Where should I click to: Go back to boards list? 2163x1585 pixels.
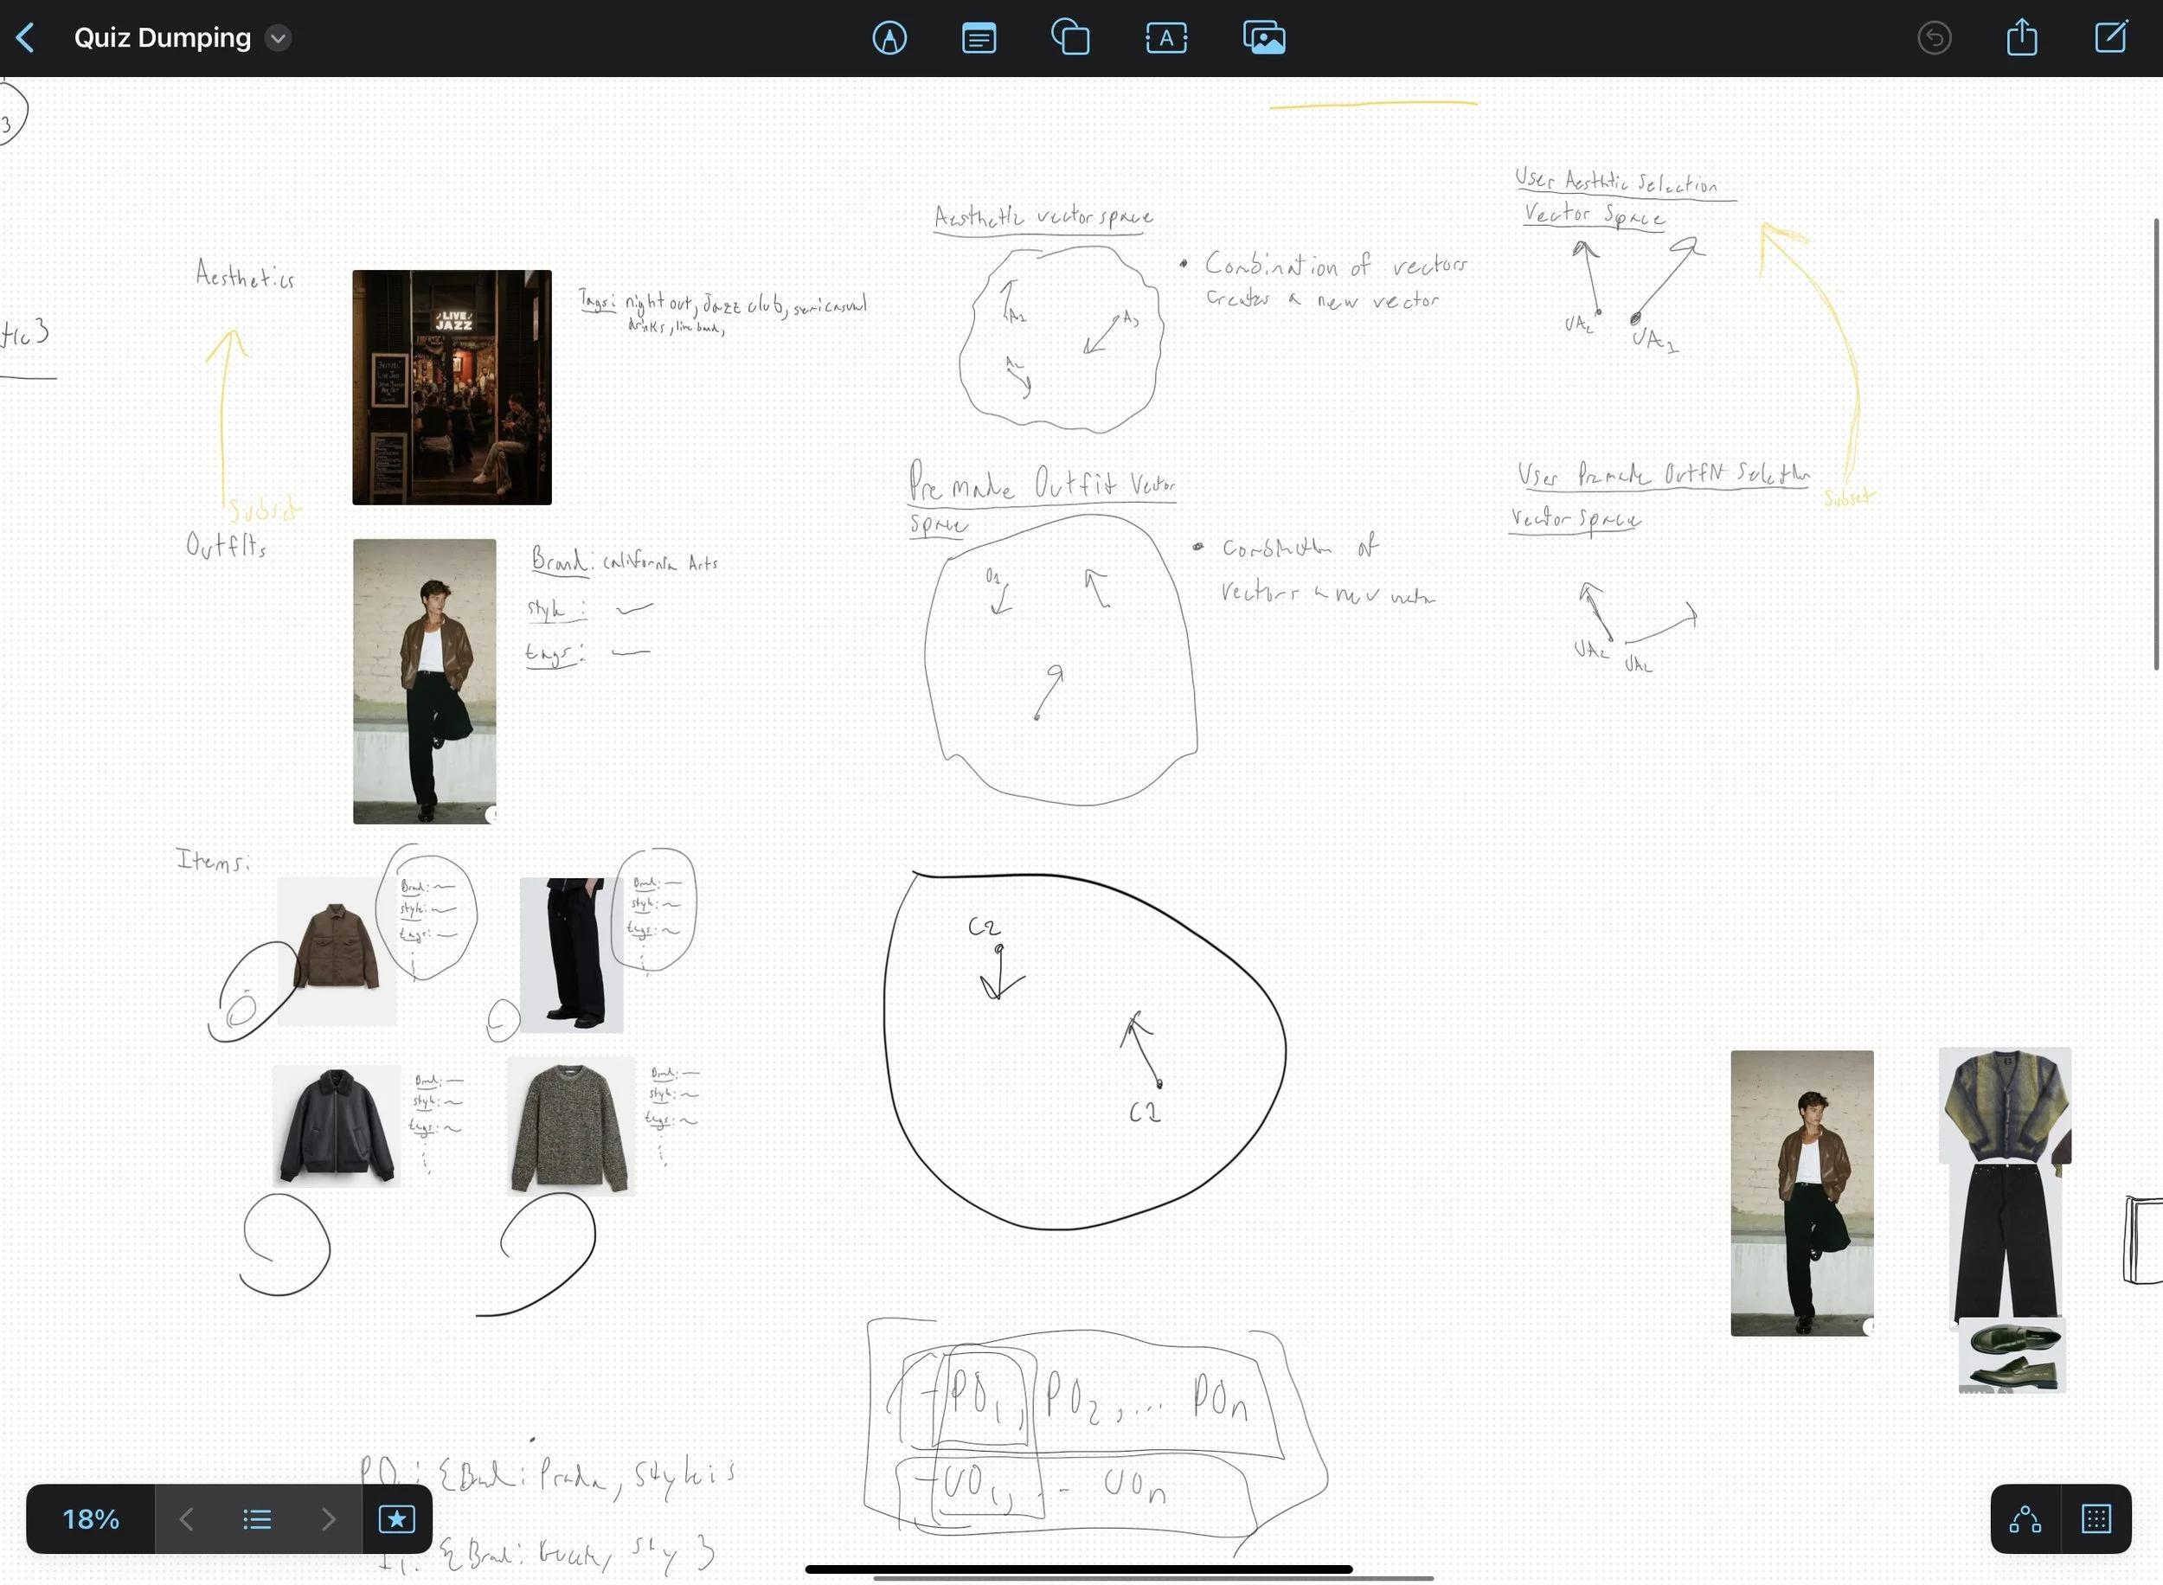[x=26, y=38]
